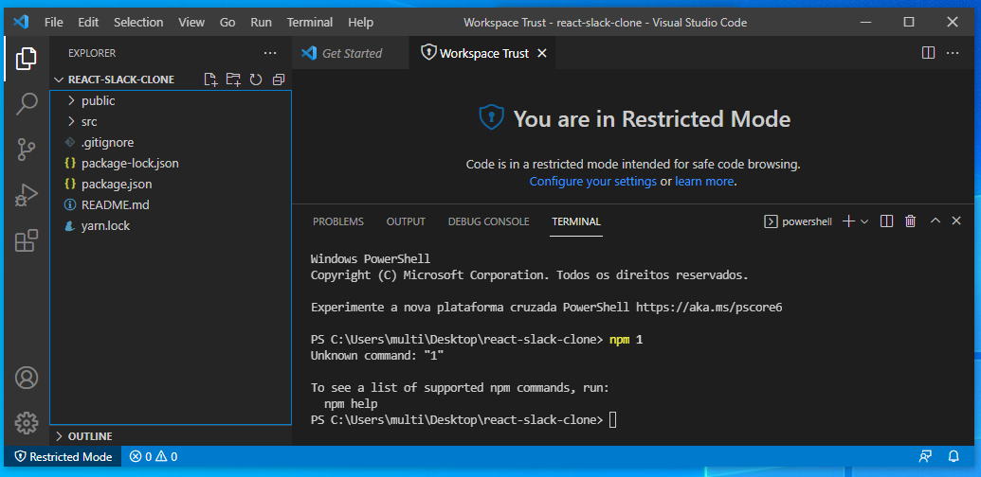Click the EXPLORER sidebar title
The height and width of the screenshot is (477, 981).
[x=92, y=54]
